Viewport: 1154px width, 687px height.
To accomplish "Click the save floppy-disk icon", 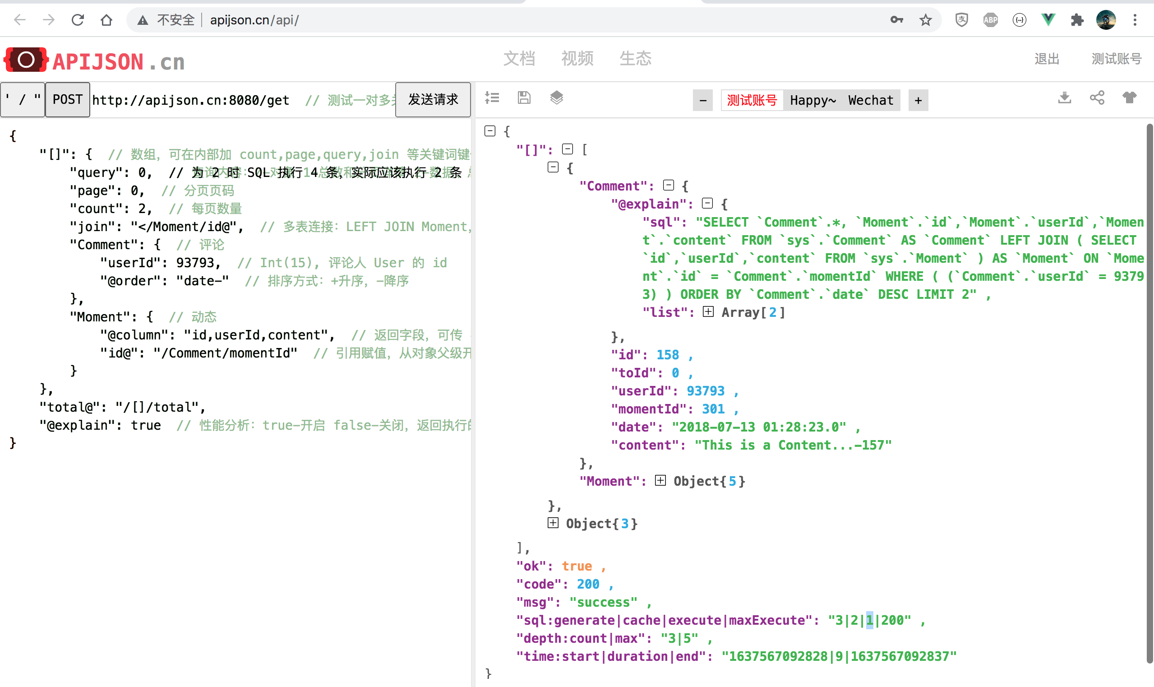I will [x=524, y=97].
